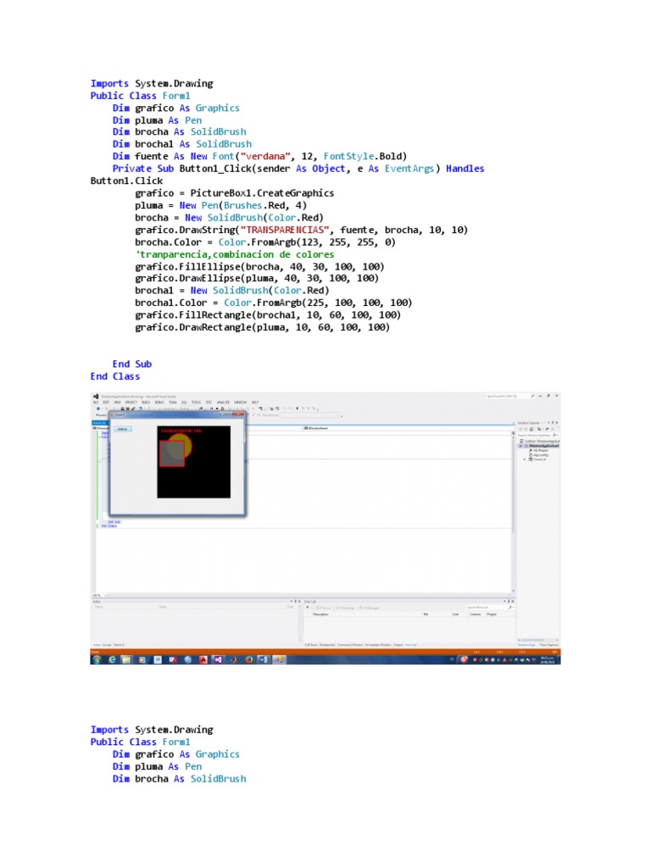The width and height of the screenshot is (651, 868).
Task: Select App.config in Solution Explorer
Action: (537, 455)
